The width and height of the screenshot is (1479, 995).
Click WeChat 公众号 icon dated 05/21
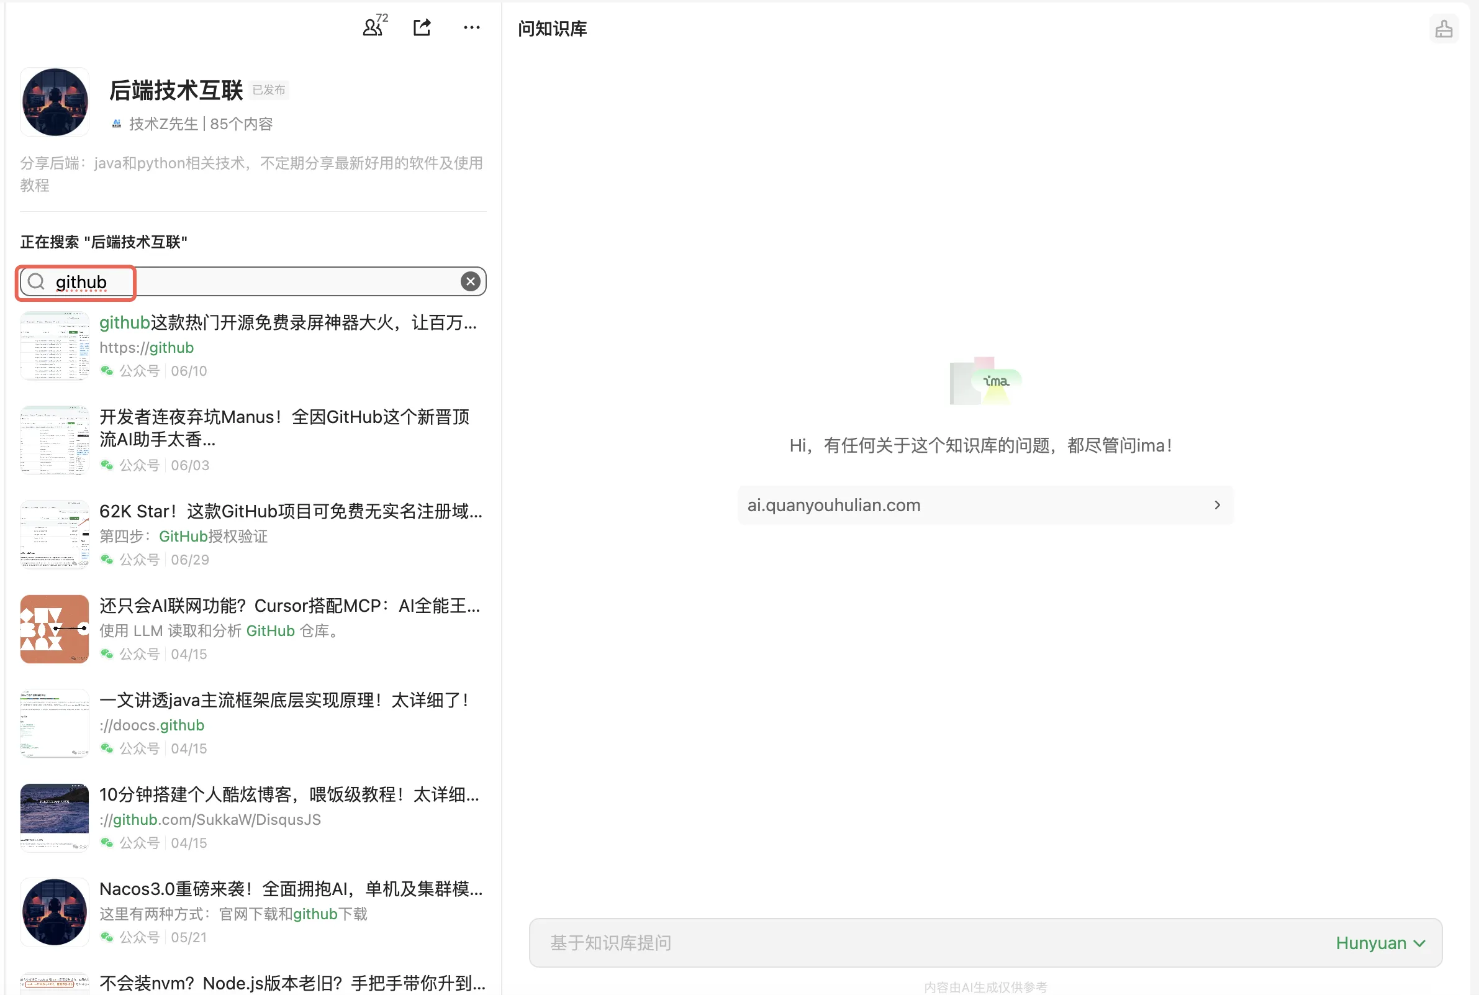[x=107, y=937]
